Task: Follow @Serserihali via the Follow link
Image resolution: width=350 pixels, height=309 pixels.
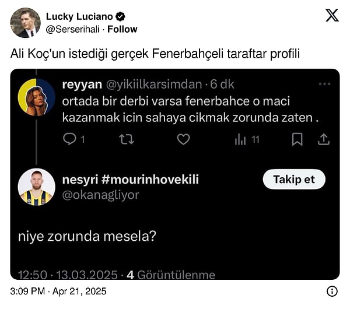Action: tap(123, 29)
